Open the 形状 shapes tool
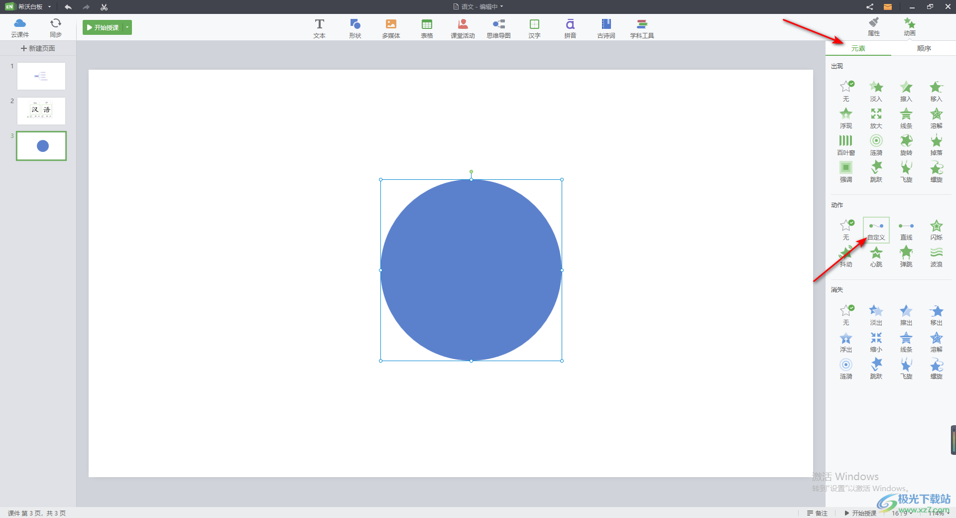 point(355,28)
